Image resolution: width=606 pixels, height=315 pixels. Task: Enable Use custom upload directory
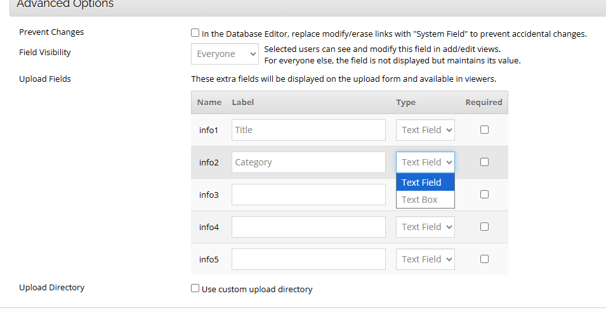(195, 288)
